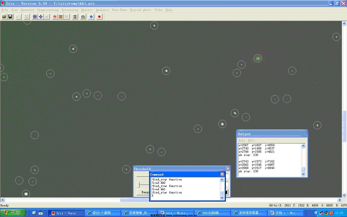Switch to the '文档 1' Word taskbar button
Screen dimensions: 347x217
(285, 213)
